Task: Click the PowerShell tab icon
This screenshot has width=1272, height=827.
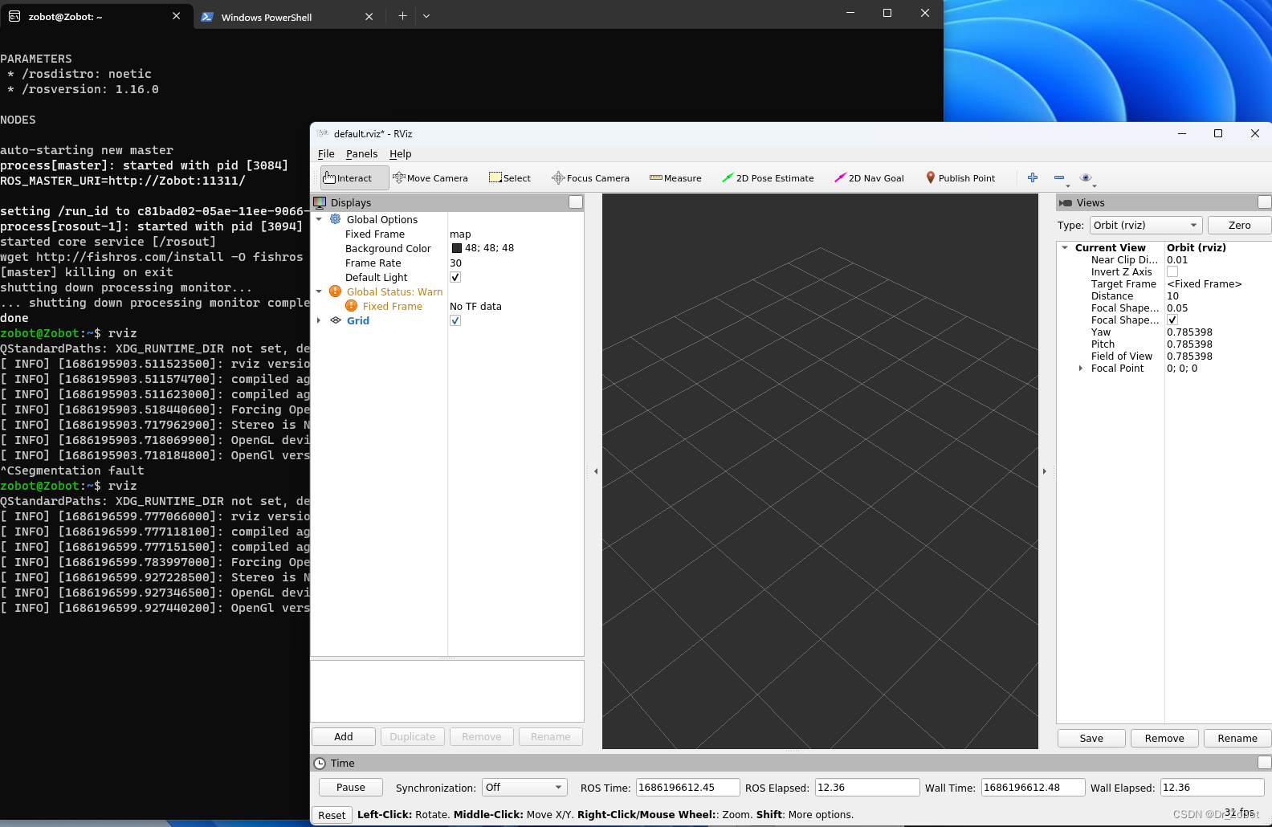Action: [x=207, y=17]
